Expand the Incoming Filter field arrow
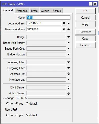 click(x=68, y=62)
